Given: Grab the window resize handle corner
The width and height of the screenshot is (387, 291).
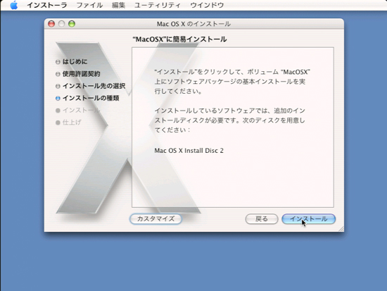Looking at the screenshot, I should [341, 229].
